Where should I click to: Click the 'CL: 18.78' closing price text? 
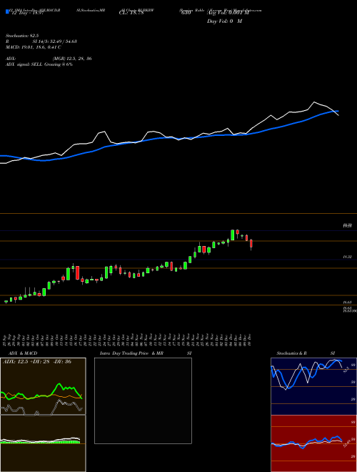click(131, 13)
